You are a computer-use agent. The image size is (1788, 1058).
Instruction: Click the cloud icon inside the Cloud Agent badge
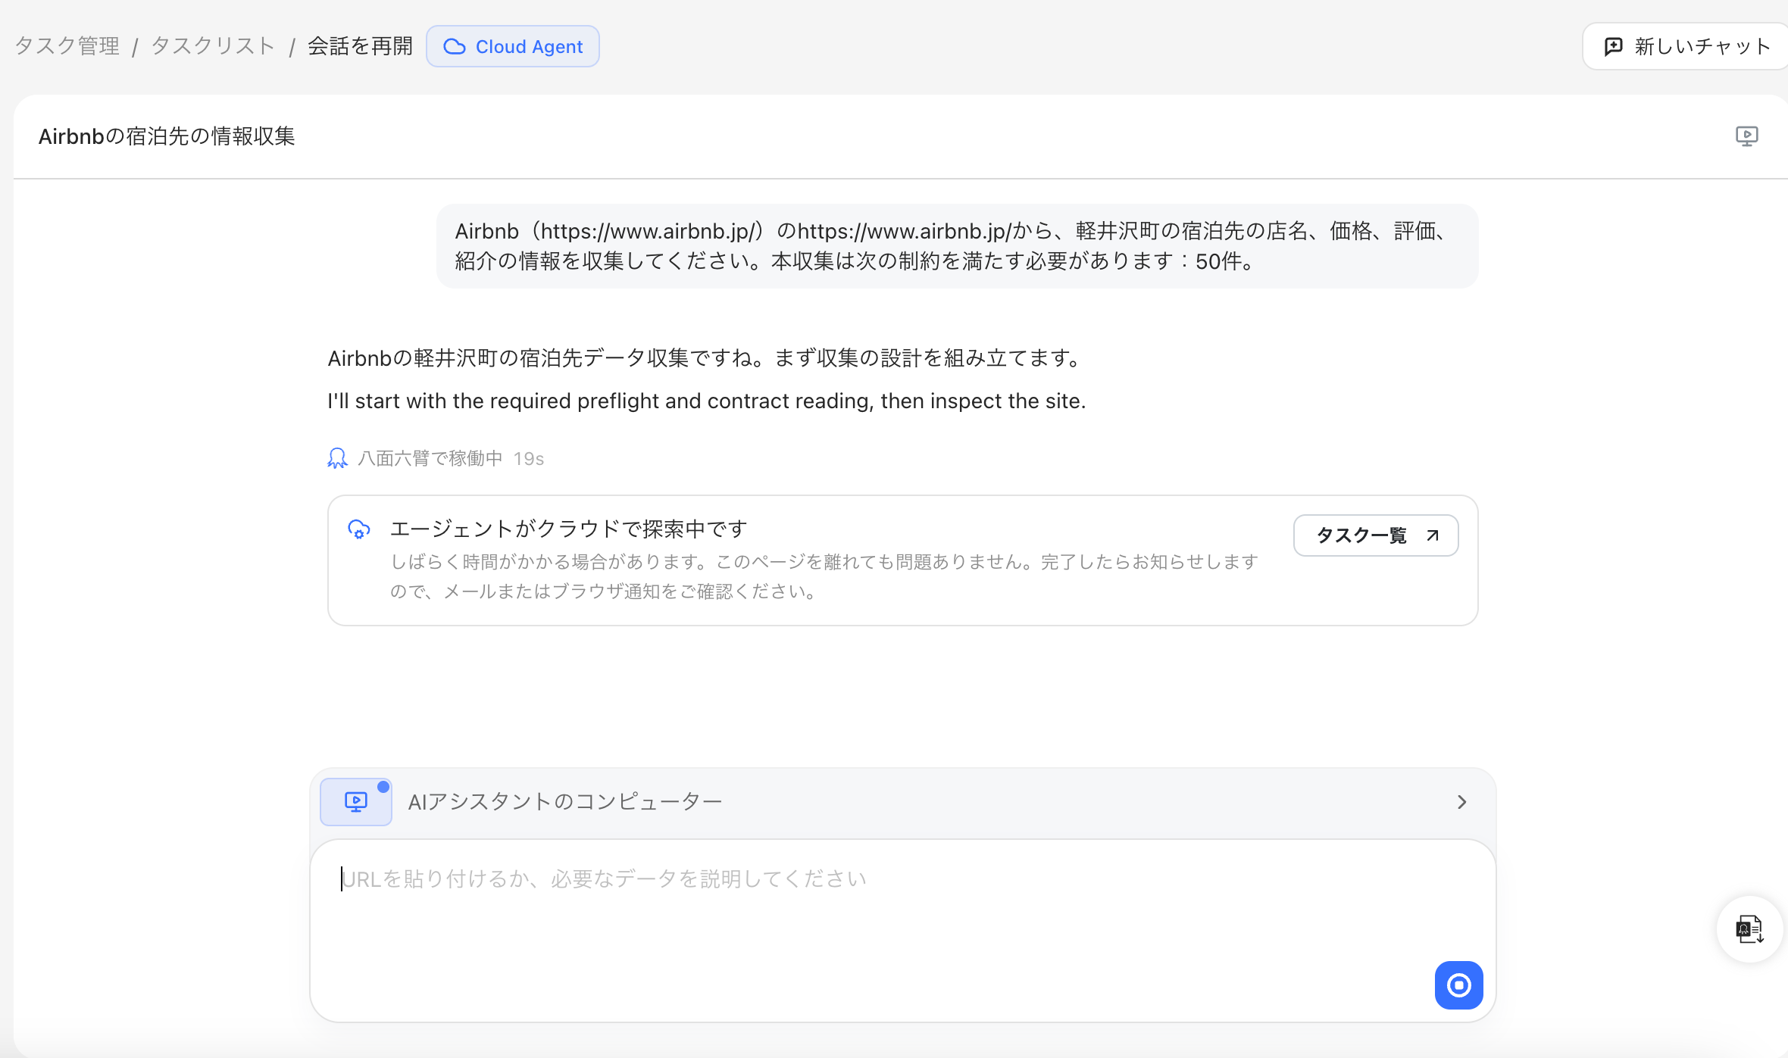(455, 46)
